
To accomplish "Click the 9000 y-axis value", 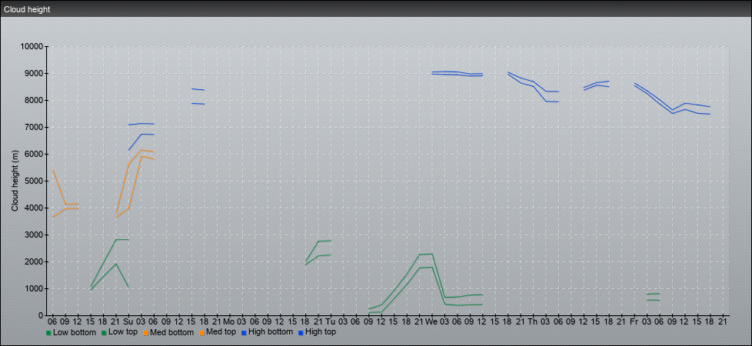I will click(x=34, y=73).
